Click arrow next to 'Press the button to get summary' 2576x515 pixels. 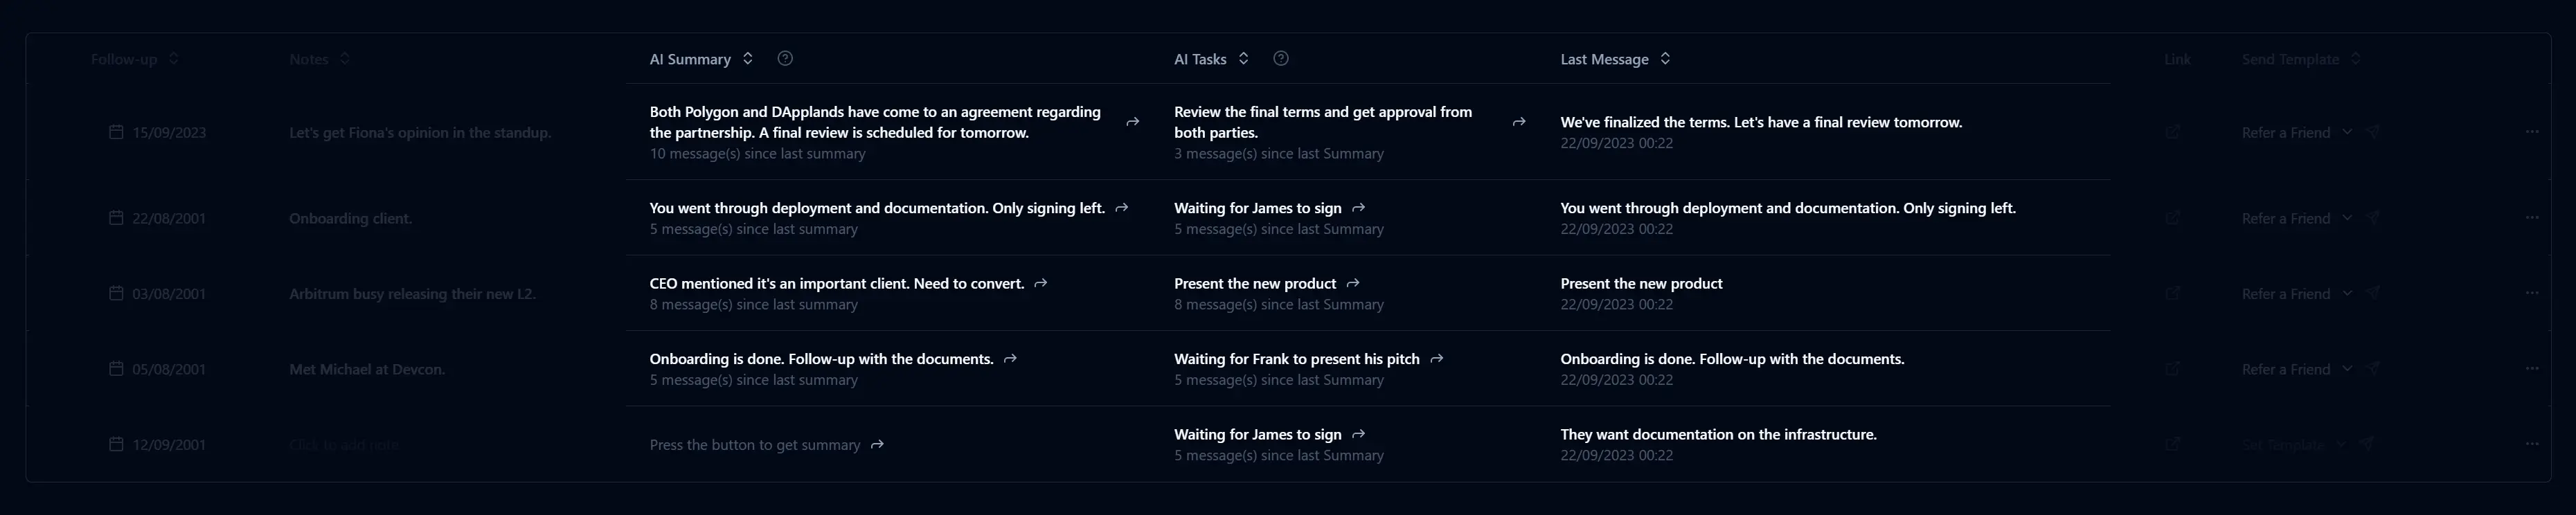(877, 445)
